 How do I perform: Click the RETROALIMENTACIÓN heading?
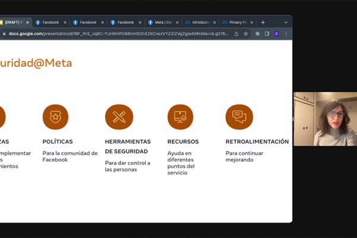point(257,142)
